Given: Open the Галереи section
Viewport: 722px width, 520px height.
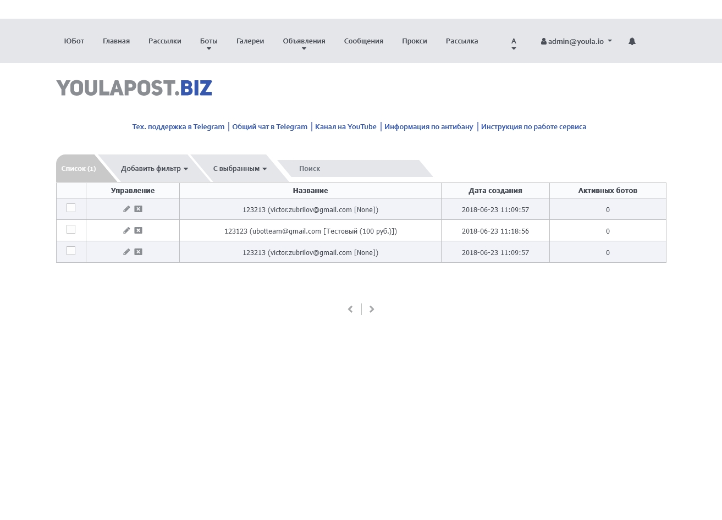Looking at the screenshot, I should [250, 41].
